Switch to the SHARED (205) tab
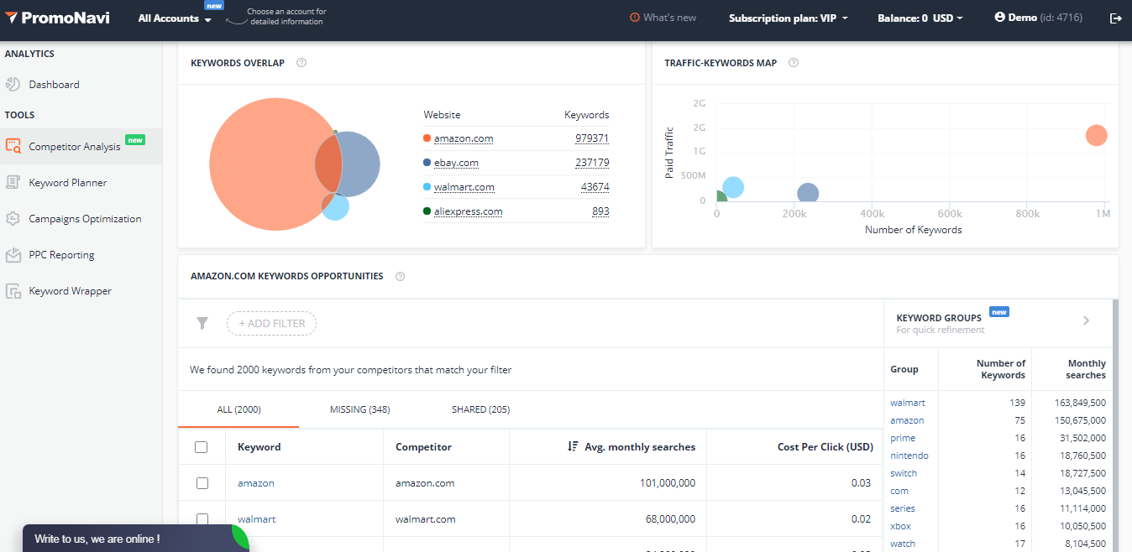This screenshot has height=552, width=1132. (x=480, y=409)
